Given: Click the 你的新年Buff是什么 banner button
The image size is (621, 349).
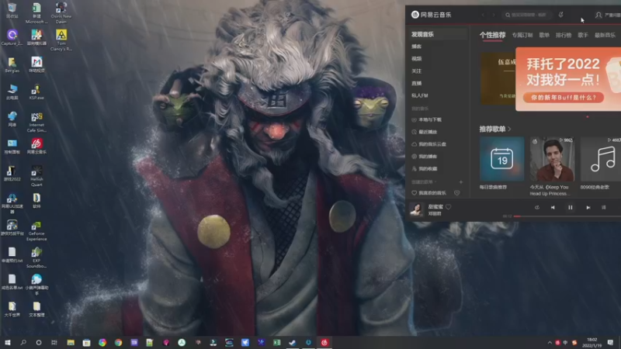Looking at the screenshot, I should click(x=564, y=98).
